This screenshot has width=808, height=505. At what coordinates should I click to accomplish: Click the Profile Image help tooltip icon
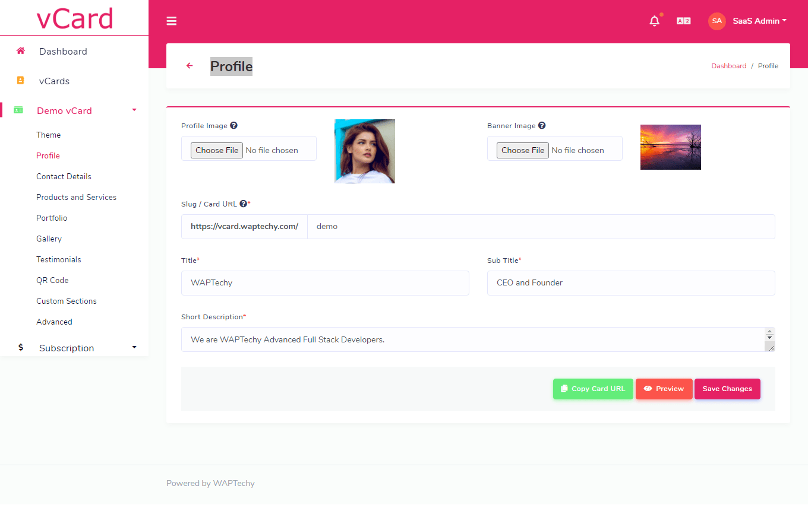click(x=233, y=125)
